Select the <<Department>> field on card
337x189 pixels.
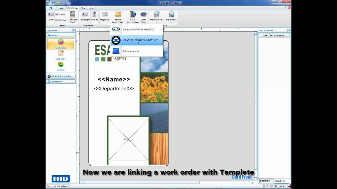tap(114, 88)
